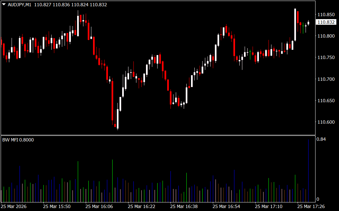The image size is (339, 211).
Task: Click the 25 Mar 16:38 time label
Action: click(184, 206)
